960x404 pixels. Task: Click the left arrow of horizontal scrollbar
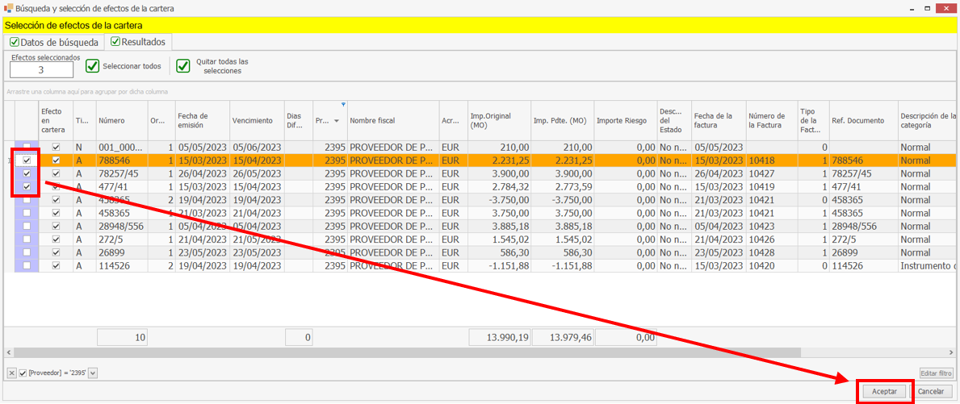click(x=8, y=352)
